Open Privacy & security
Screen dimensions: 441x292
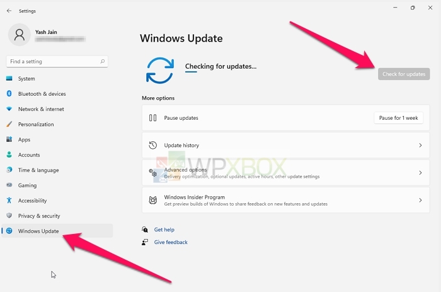pos(57,216)
